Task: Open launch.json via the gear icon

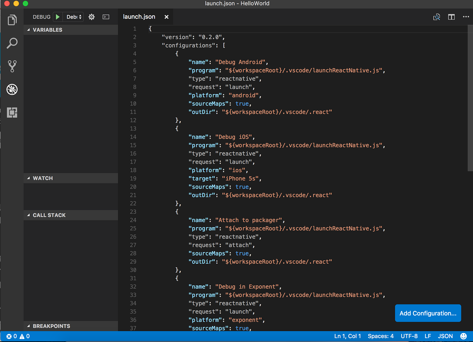Action: (x=92, y=17)
